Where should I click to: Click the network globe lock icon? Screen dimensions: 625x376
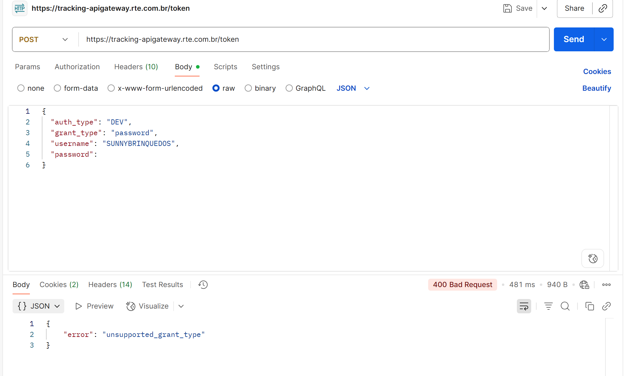coord(584,285)
